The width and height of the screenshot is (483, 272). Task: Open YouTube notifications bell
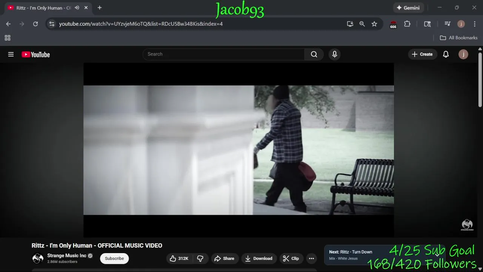(x=446, y=54)
